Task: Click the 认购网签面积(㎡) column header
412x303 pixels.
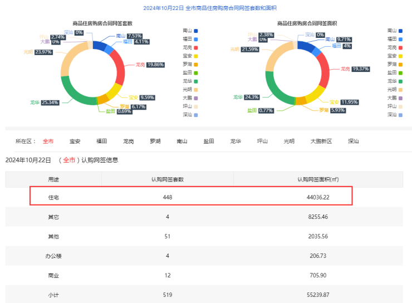Action: tap(318, 179)
